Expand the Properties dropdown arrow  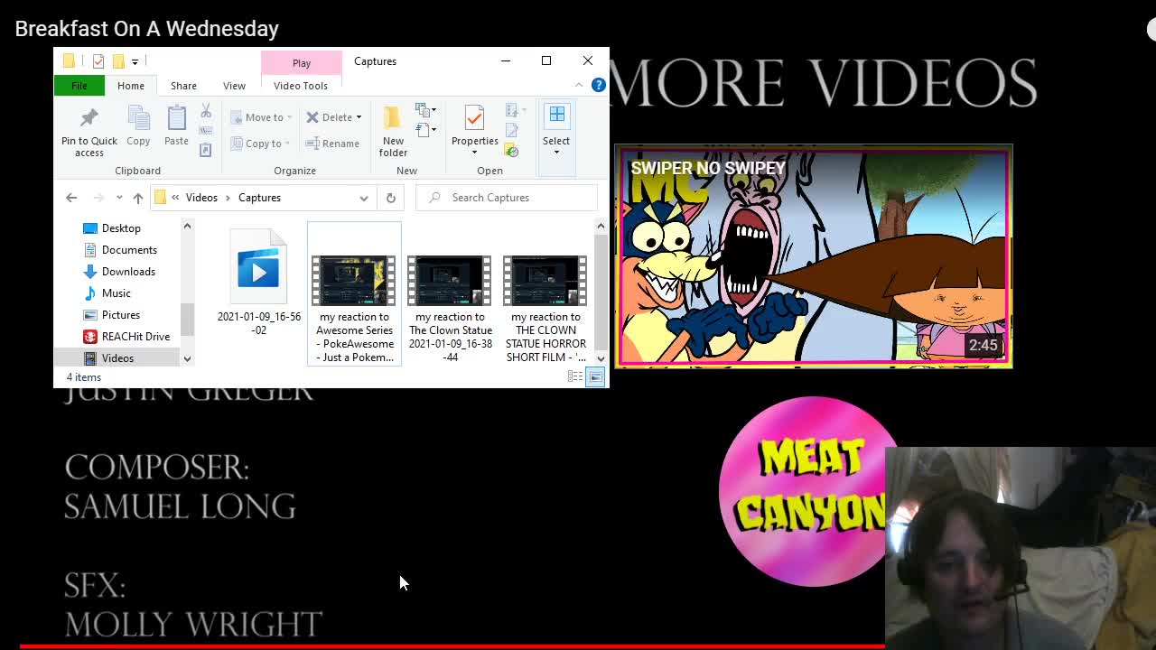click(x=474, y=152)
